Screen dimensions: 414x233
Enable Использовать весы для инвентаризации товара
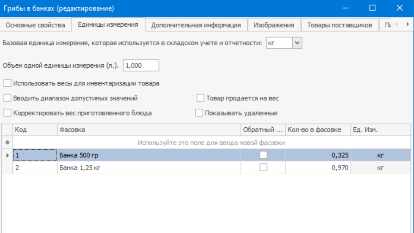(x=7, y=83)
